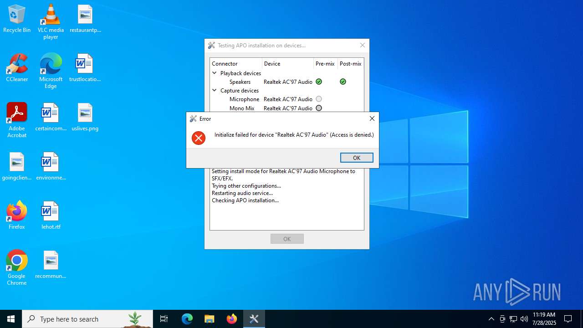583x328 pixels.
Task: Open the Windows Start menu
Action: (11, 319)
